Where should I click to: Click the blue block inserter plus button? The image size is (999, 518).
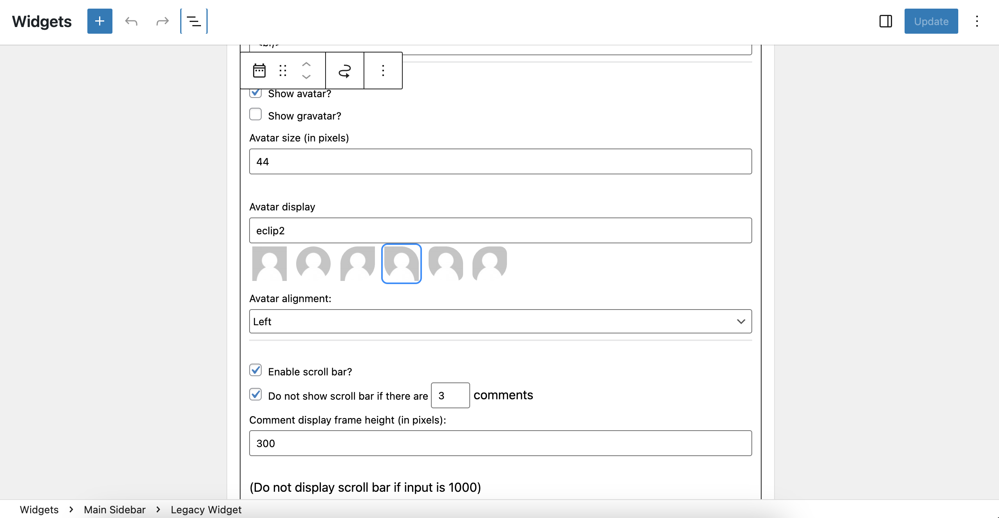tap(100, 21)
